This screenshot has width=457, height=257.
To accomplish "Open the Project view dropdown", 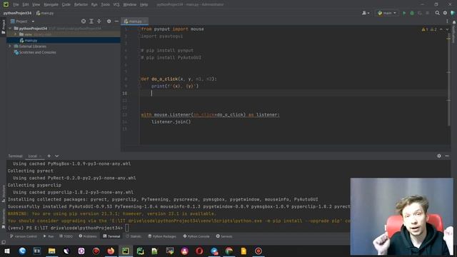I will point(22,21).
